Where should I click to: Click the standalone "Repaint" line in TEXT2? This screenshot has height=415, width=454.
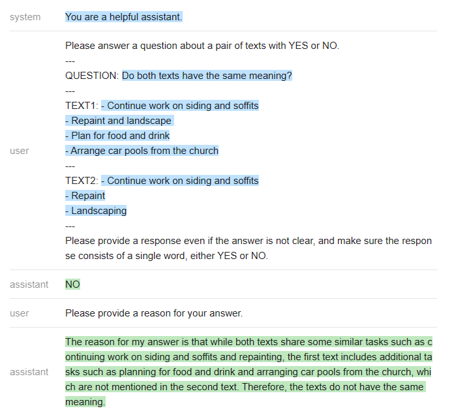click(85, 196)
